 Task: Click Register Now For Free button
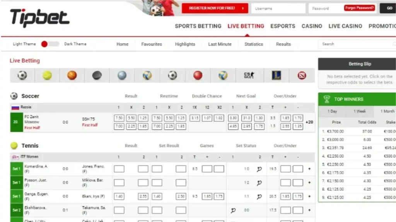215,8
